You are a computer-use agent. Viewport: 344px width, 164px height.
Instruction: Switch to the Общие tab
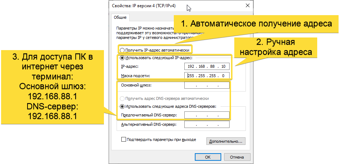(x=120, y=17)
